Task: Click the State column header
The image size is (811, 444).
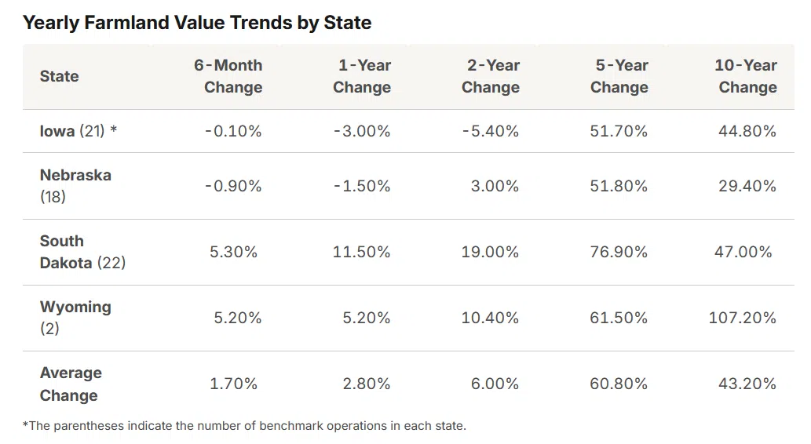Action: [60, 76]
